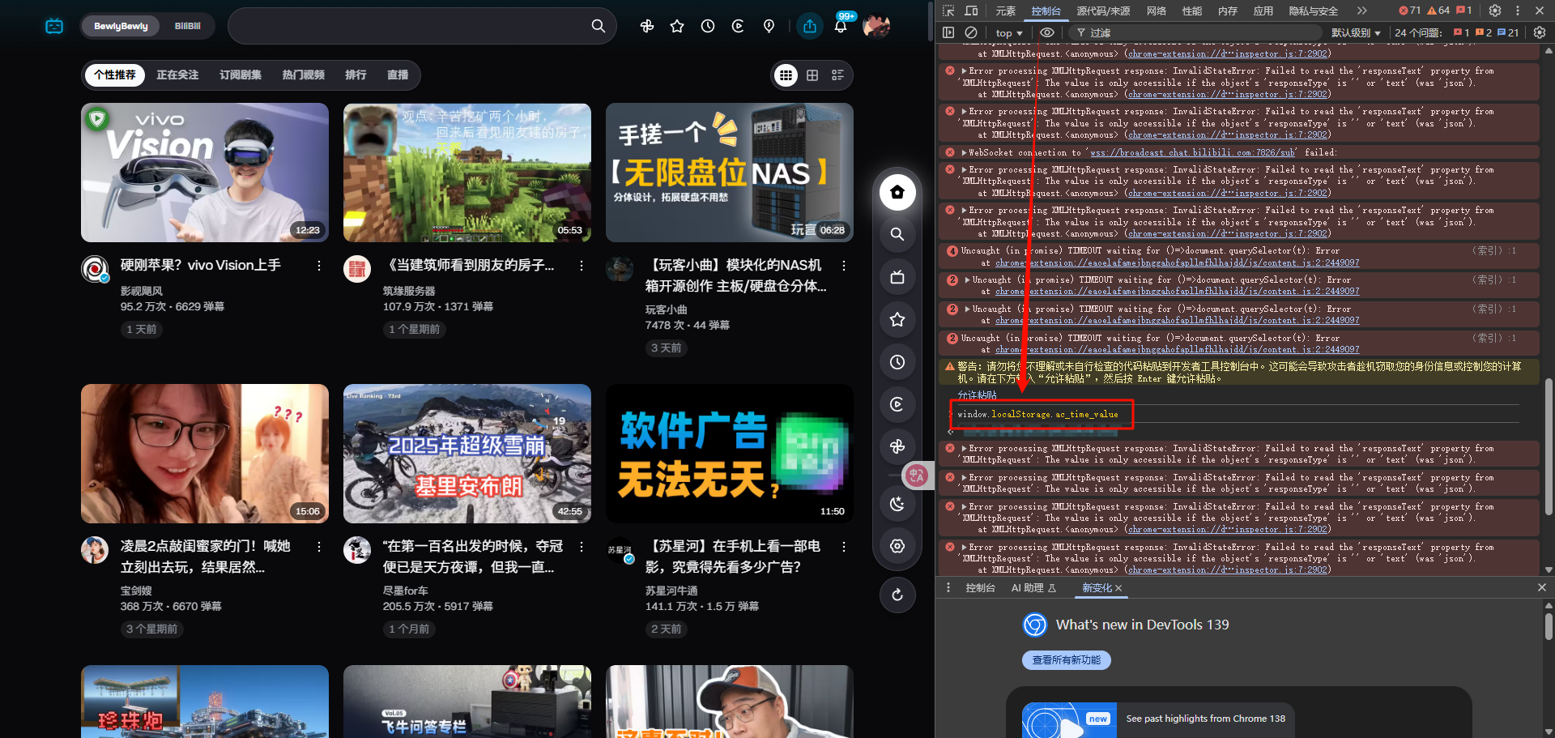This screenshot has height=738, width=1555.
Task: Open settings gear icon in side dock
Action: coord(897,546)
